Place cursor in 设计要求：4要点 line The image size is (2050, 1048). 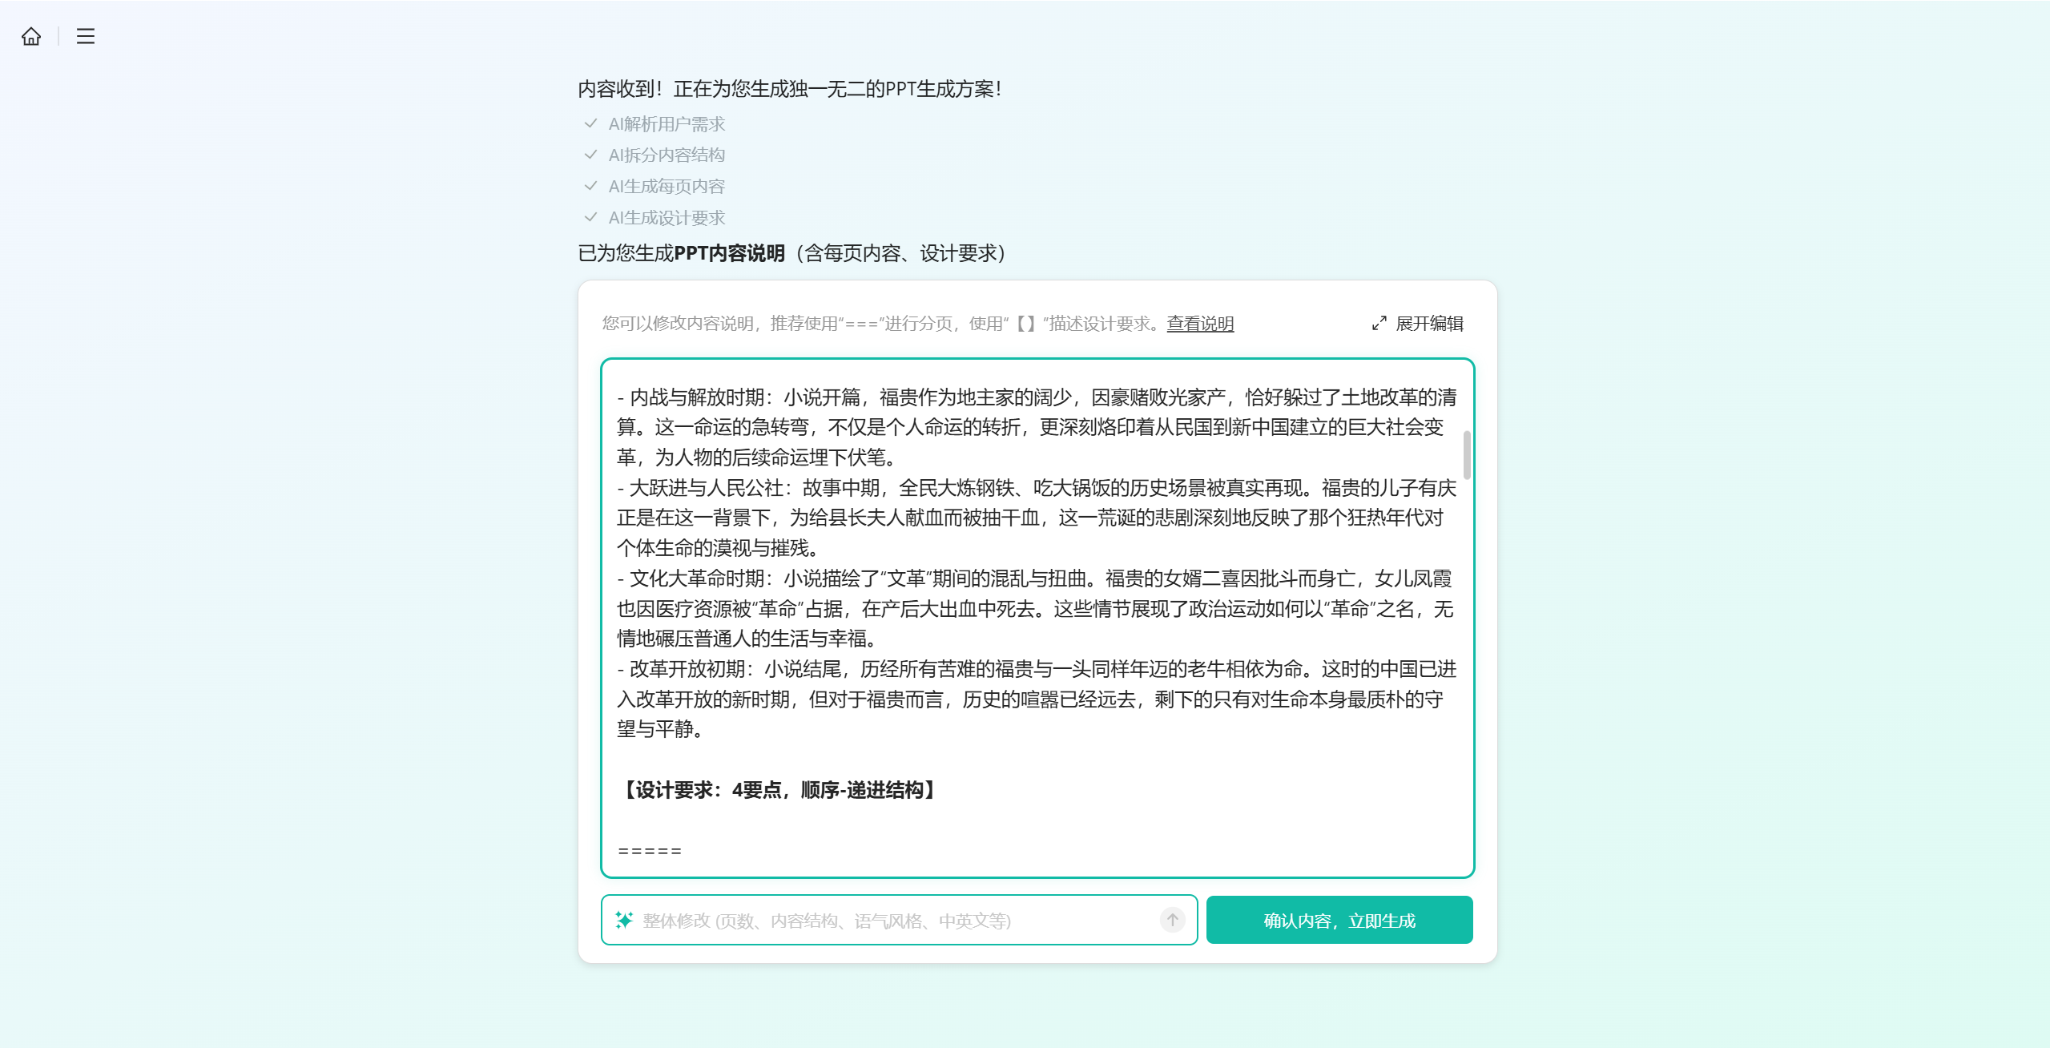point(778,790)
